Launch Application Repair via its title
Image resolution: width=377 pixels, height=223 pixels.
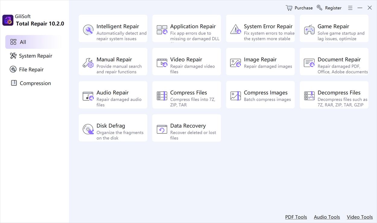tap(193, 26)
